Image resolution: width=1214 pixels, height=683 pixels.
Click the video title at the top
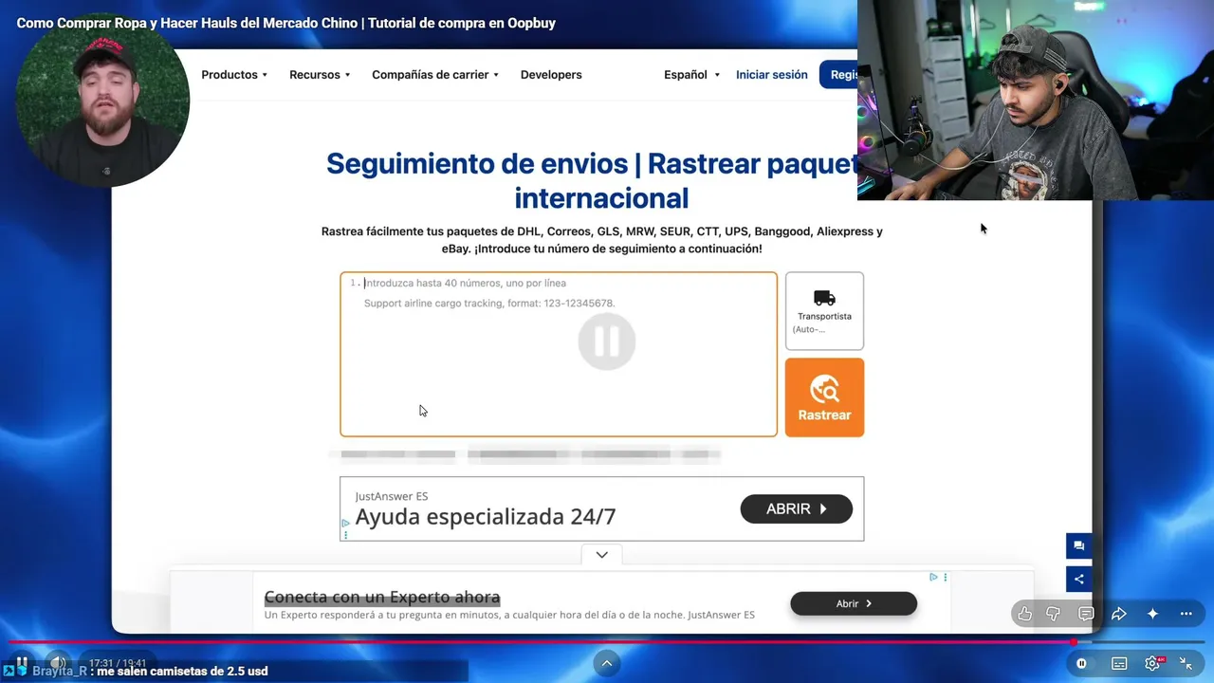(x=286, y=23)
